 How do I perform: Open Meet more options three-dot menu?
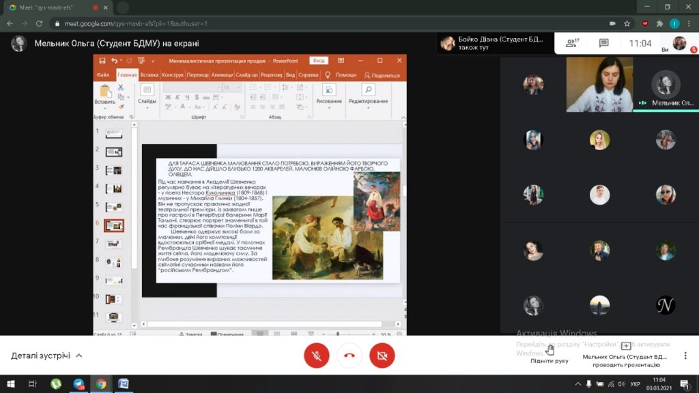tap(685, 355)
